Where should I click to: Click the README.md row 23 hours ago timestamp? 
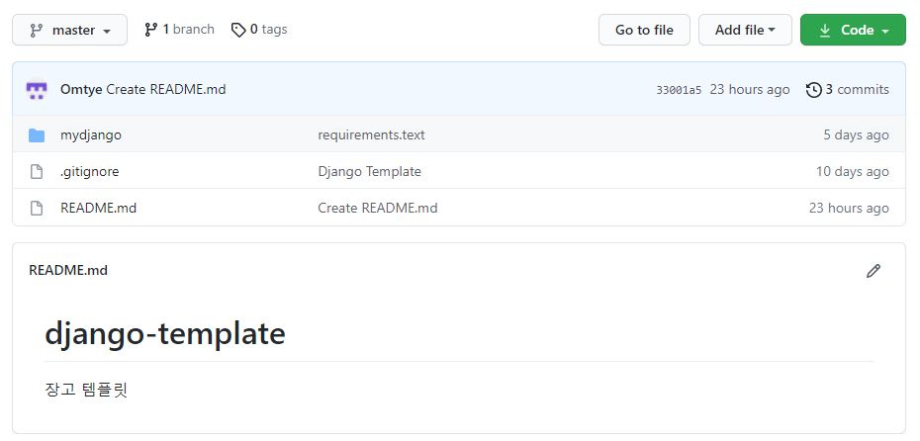click(849, 209)
